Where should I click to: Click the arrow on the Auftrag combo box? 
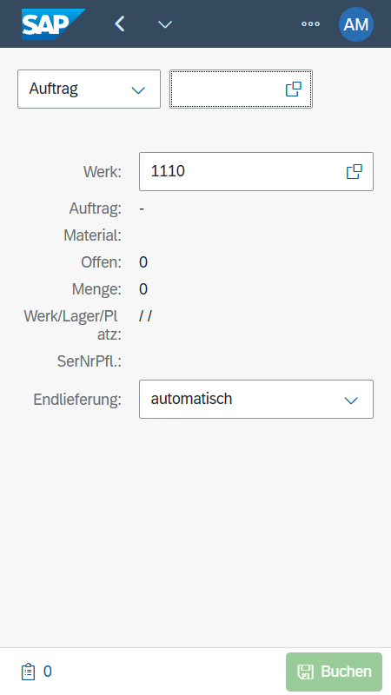click(138, 90)
